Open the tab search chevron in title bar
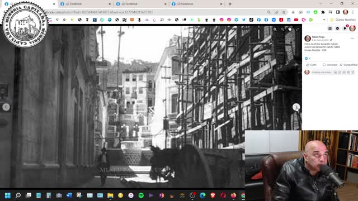 pos(321,4)
